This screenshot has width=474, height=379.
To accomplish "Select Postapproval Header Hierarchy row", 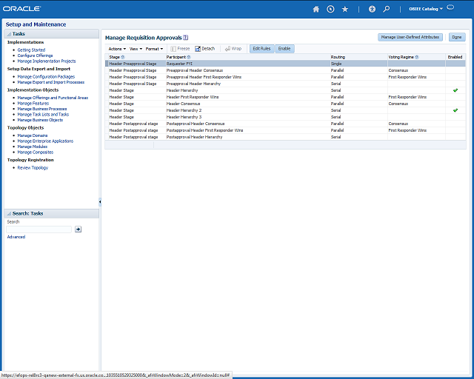I will point(285,137).
